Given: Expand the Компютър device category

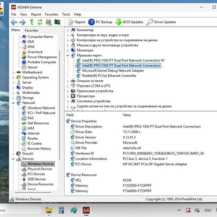Looking at the screenshot, I should point(68,30).
